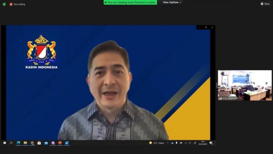The image size is (273, 154).
Task: Launch Microsoft Edge from the taskbar
Action: 18,143
